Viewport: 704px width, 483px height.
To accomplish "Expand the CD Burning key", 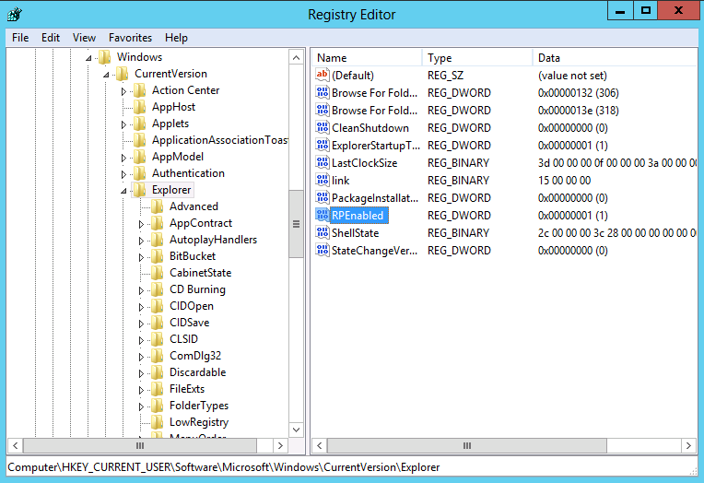I will point(141,290).
